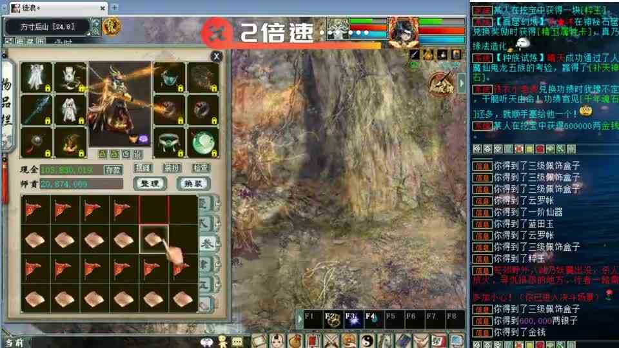Open the 装扮 costume tab
The width and height of the screenshot is (619, 348).
point(172,168)
